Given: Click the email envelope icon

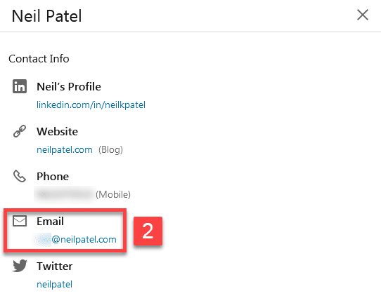Looking at the screenshot, I should pos(20,221).
